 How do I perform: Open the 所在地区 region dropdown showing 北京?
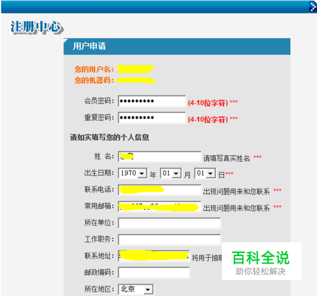[136, 289]
